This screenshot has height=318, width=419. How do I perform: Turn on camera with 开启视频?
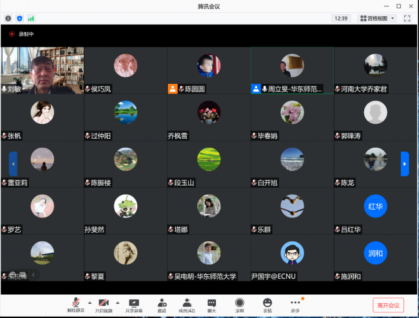click(103, 304)
